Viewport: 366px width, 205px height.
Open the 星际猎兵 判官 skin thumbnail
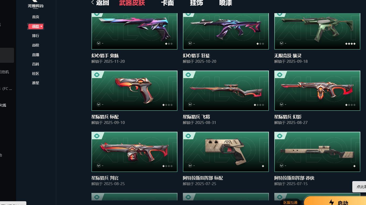(x=134, y=152)
